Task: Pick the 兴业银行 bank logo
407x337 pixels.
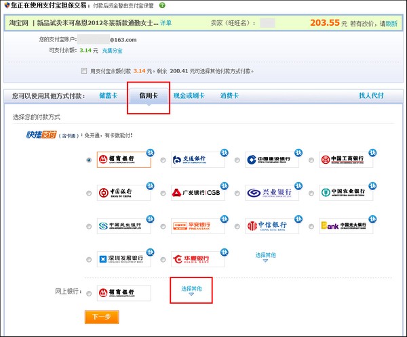Action: click(x=272, y=193)
